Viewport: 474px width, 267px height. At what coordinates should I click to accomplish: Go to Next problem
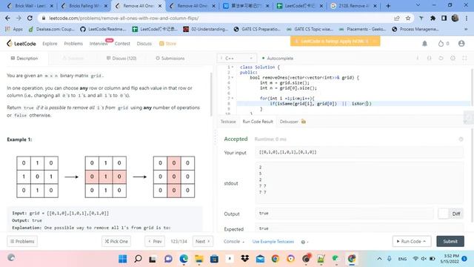pyautogui.click(x=202, y=241)
